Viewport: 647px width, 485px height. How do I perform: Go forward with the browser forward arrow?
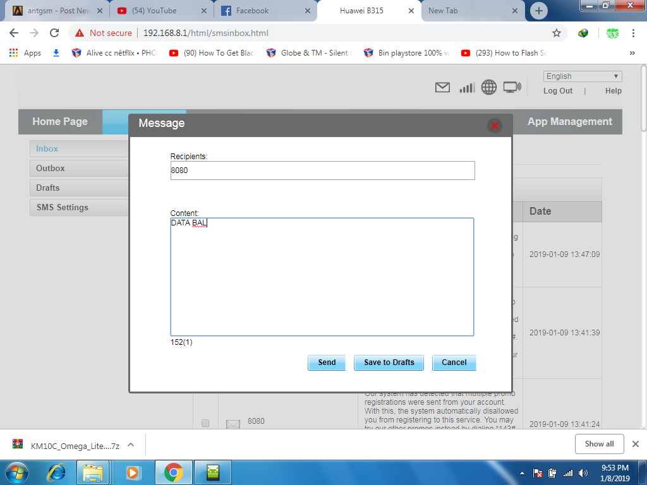pos(34,33)
